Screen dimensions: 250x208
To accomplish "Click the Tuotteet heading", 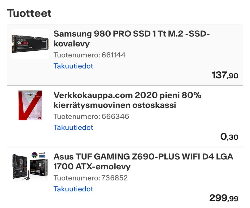I will pos(29,13).
